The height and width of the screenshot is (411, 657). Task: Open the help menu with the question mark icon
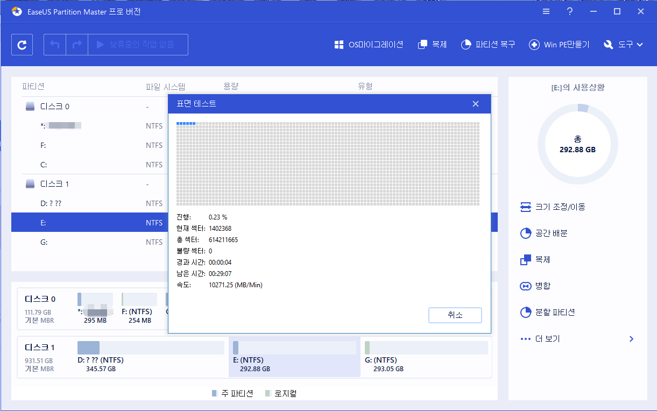pyautogui.click(x=569, y=11)
